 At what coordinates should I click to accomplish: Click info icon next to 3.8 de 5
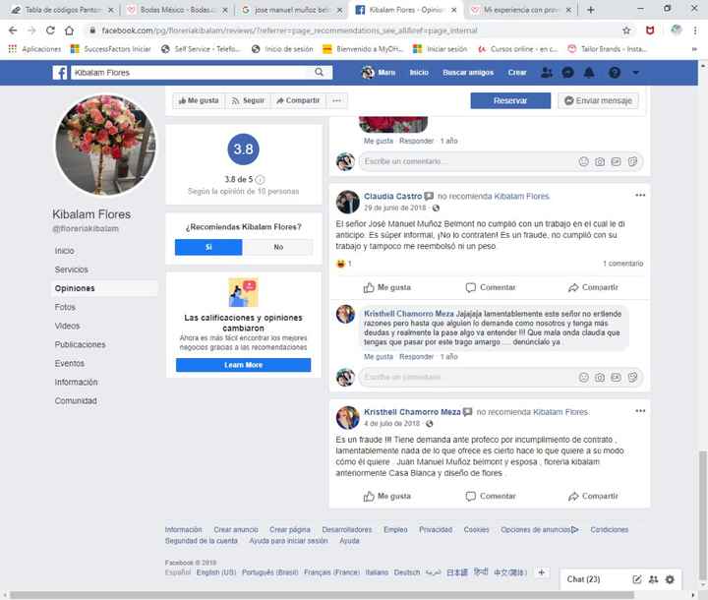[260, 179]
